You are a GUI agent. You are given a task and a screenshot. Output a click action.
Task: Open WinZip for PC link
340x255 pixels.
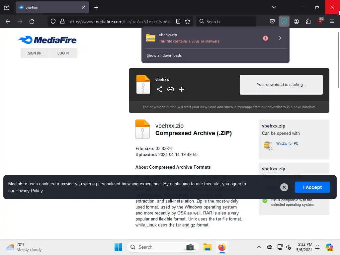coord(287,143)
